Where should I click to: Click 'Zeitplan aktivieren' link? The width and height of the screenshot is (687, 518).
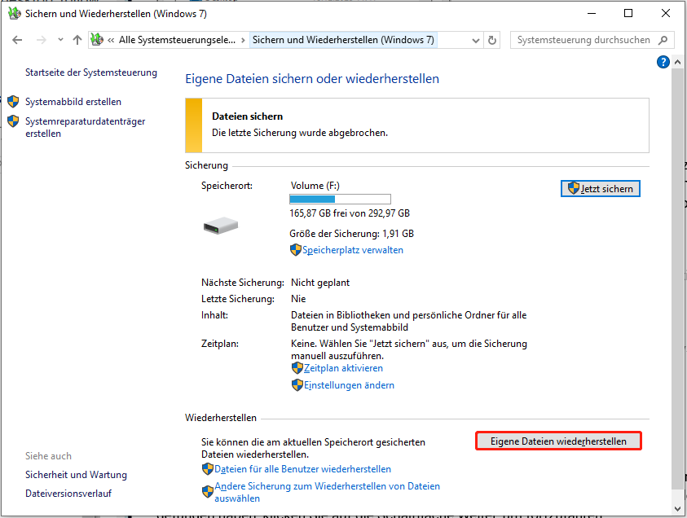tap(344, 368)
